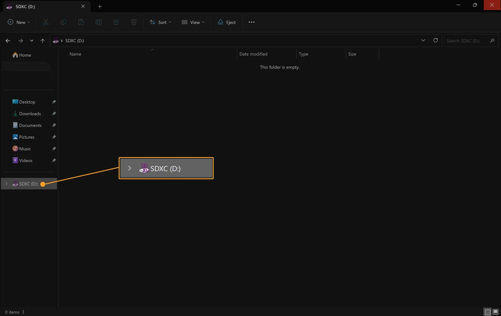Click the Delete icon
The image size is (501, 316).
pos(134,22)
